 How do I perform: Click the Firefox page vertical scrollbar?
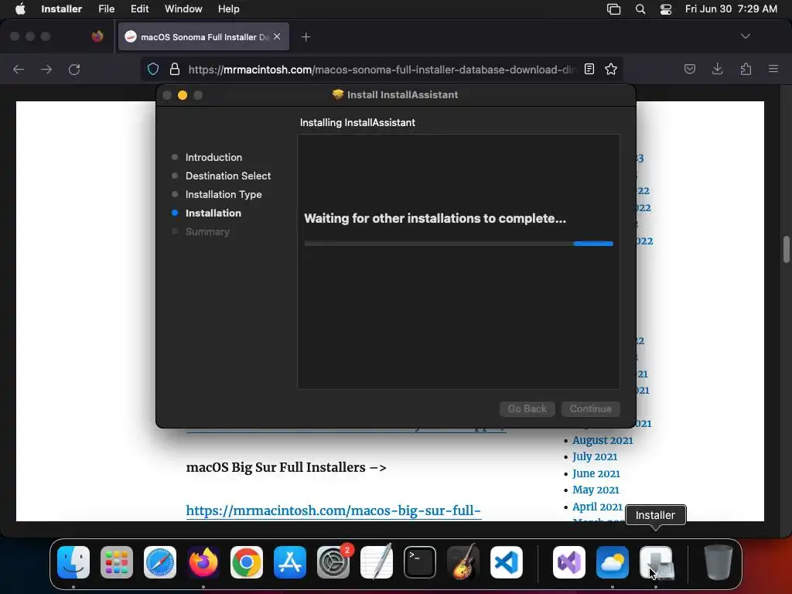(x=786, y=250)
